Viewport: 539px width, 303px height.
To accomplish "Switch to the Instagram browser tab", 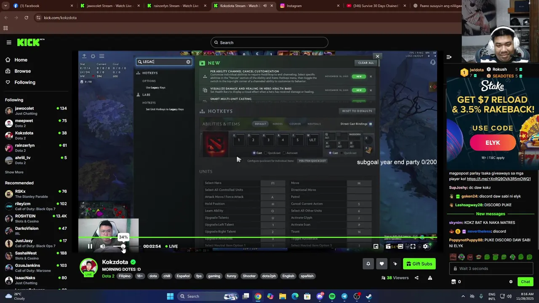I will 310,6.
